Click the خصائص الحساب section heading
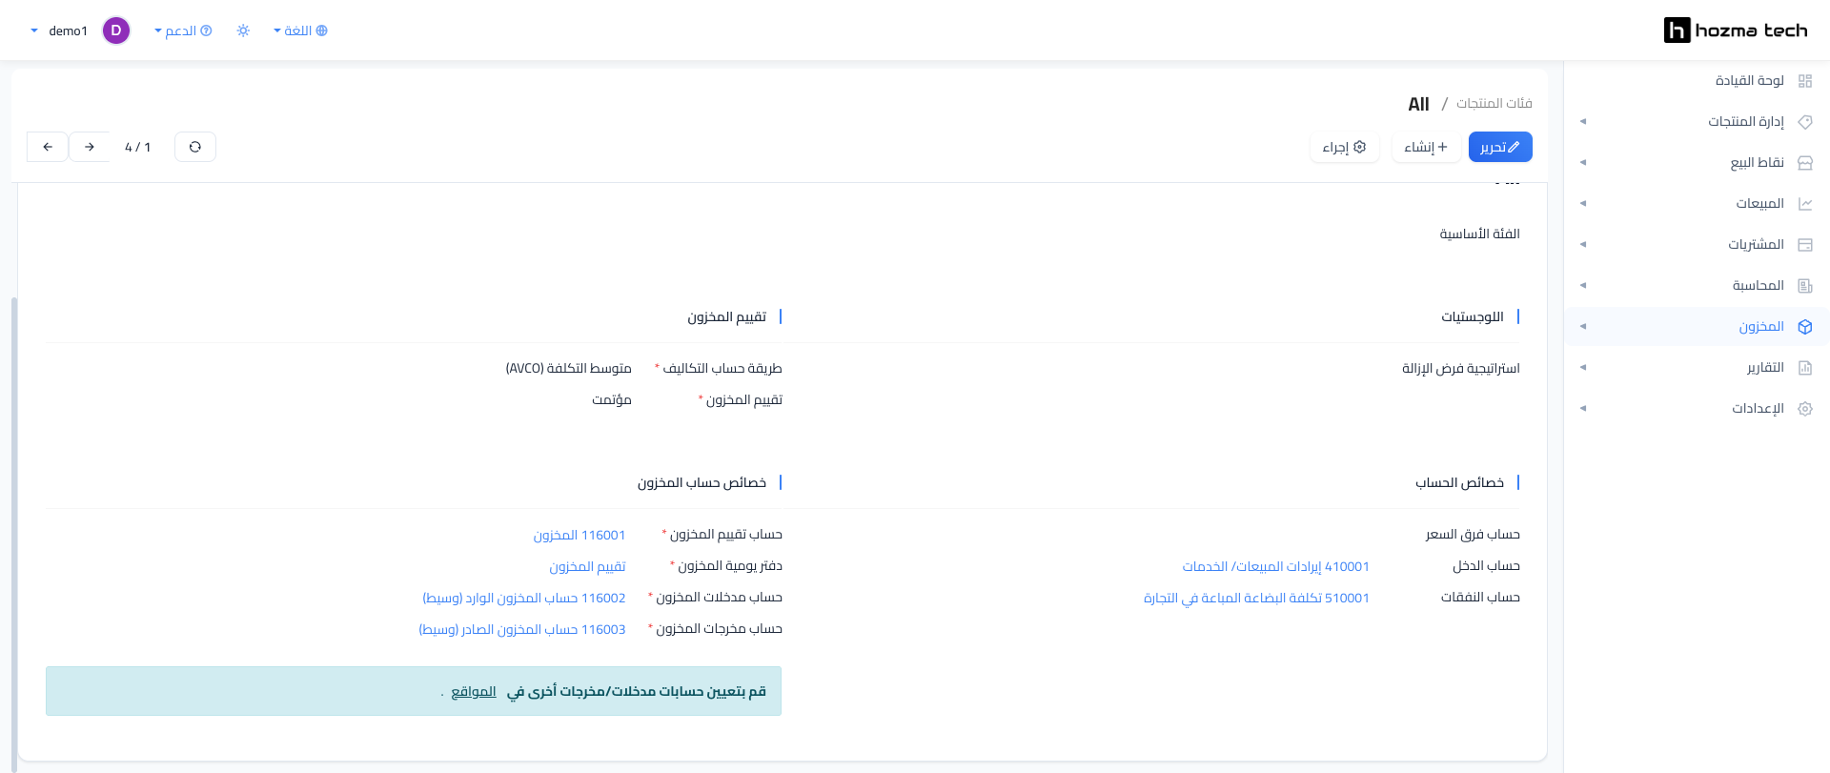This screenshot has width=1830, height=773. click(1460, 482)
